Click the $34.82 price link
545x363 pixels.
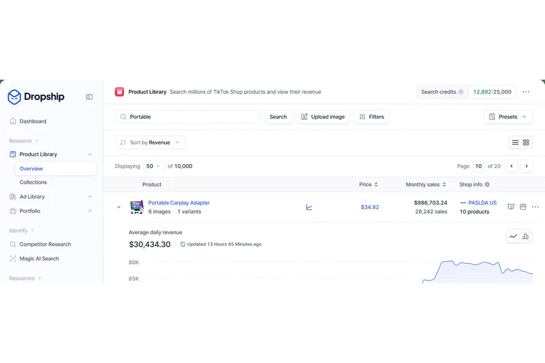(x=370, y=207)
